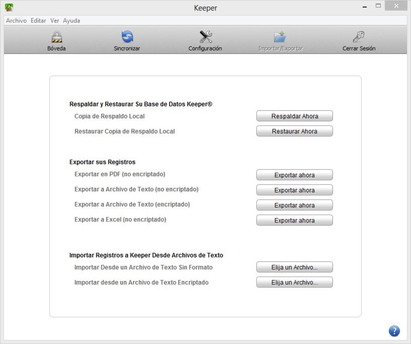
Task: Click 'Restaurar Copia de Respaldo Local' label
Action: 125,131
